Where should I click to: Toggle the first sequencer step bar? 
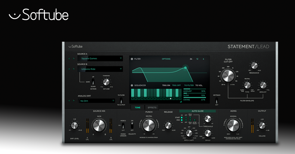133,93
